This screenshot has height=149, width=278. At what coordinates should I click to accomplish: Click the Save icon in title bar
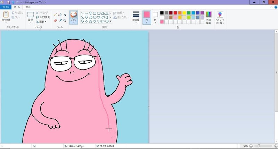pyautogui.click(x=8, y=2)
